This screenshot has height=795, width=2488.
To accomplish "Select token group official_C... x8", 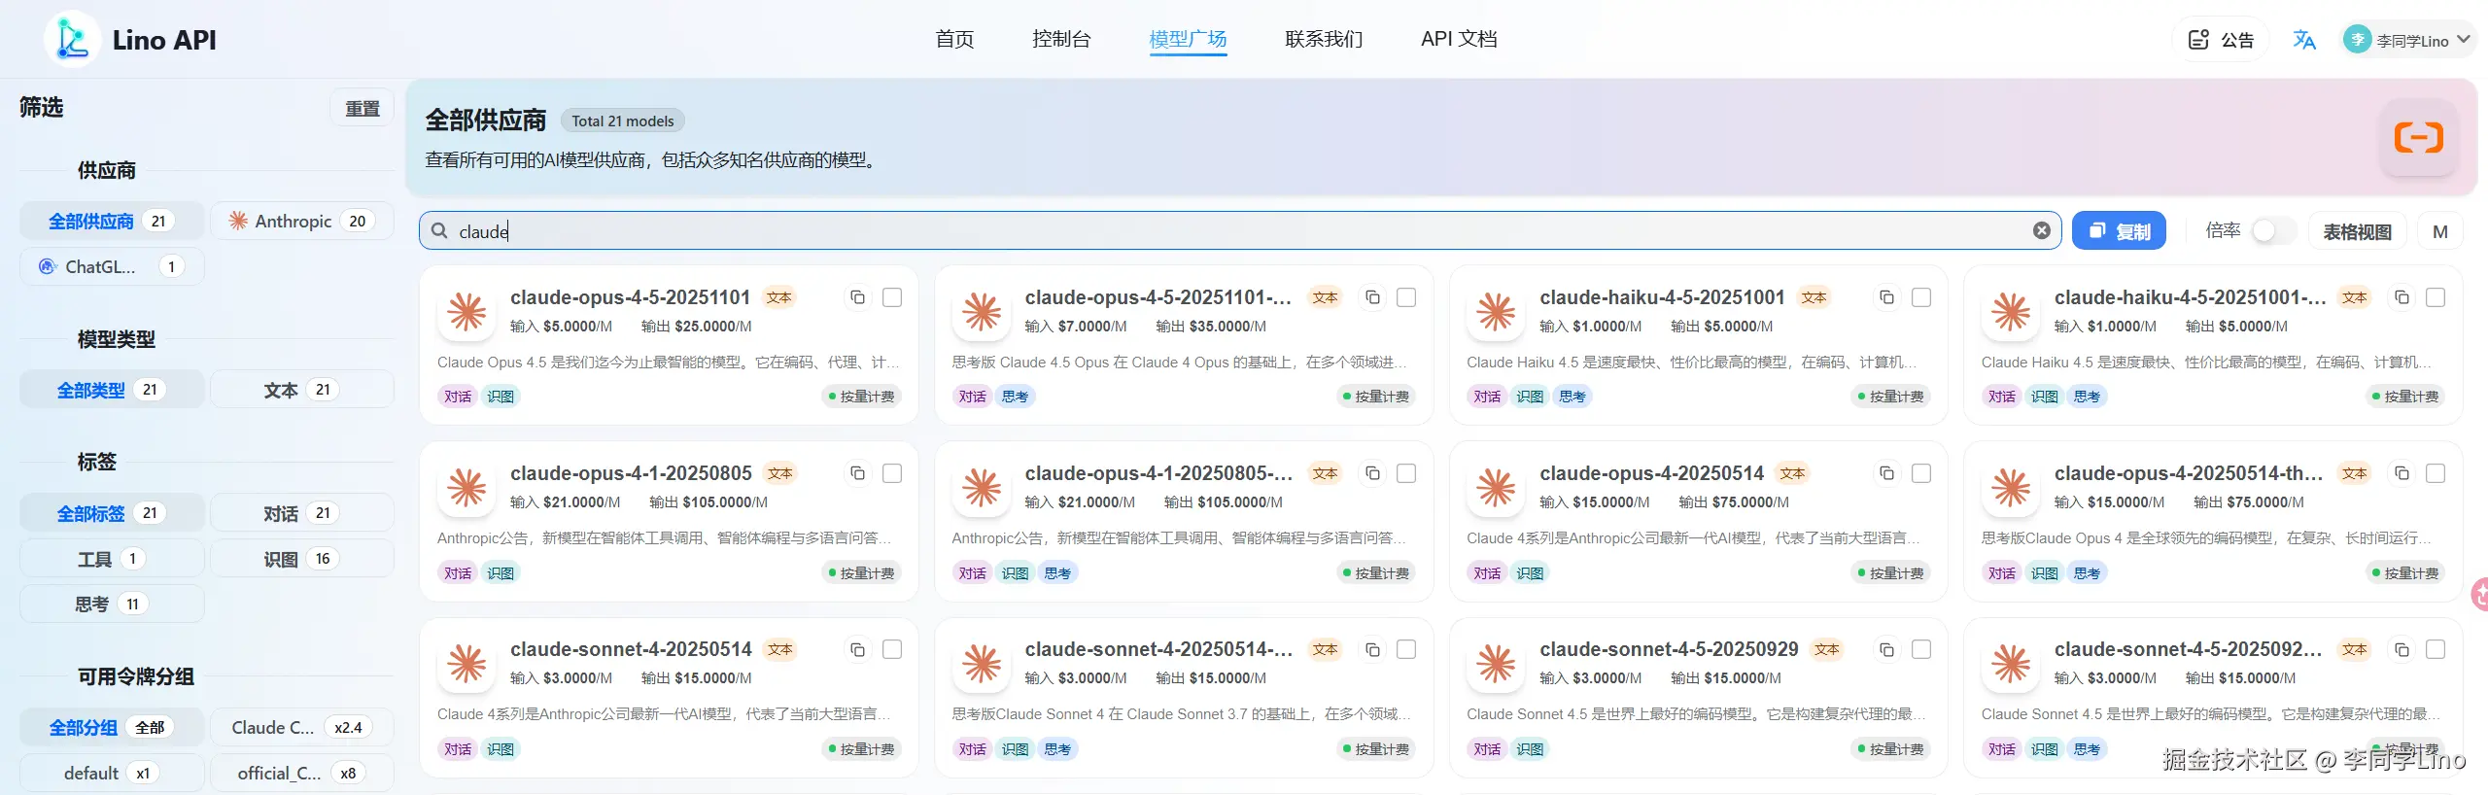I will [302, 773].
